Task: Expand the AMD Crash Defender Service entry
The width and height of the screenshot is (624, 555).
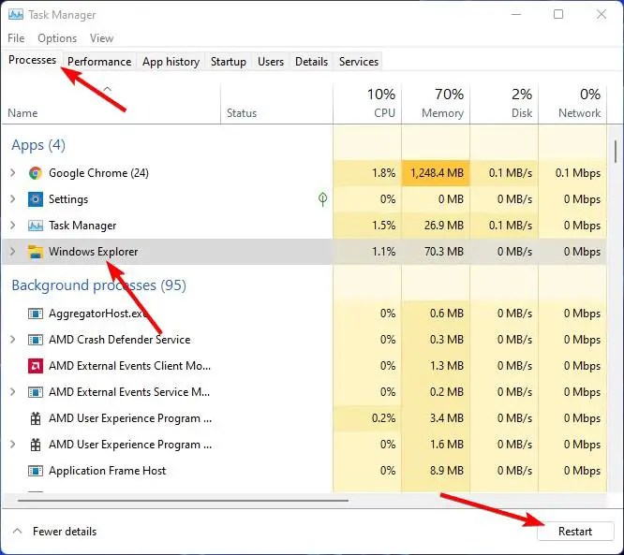Action: pos(12,340)
